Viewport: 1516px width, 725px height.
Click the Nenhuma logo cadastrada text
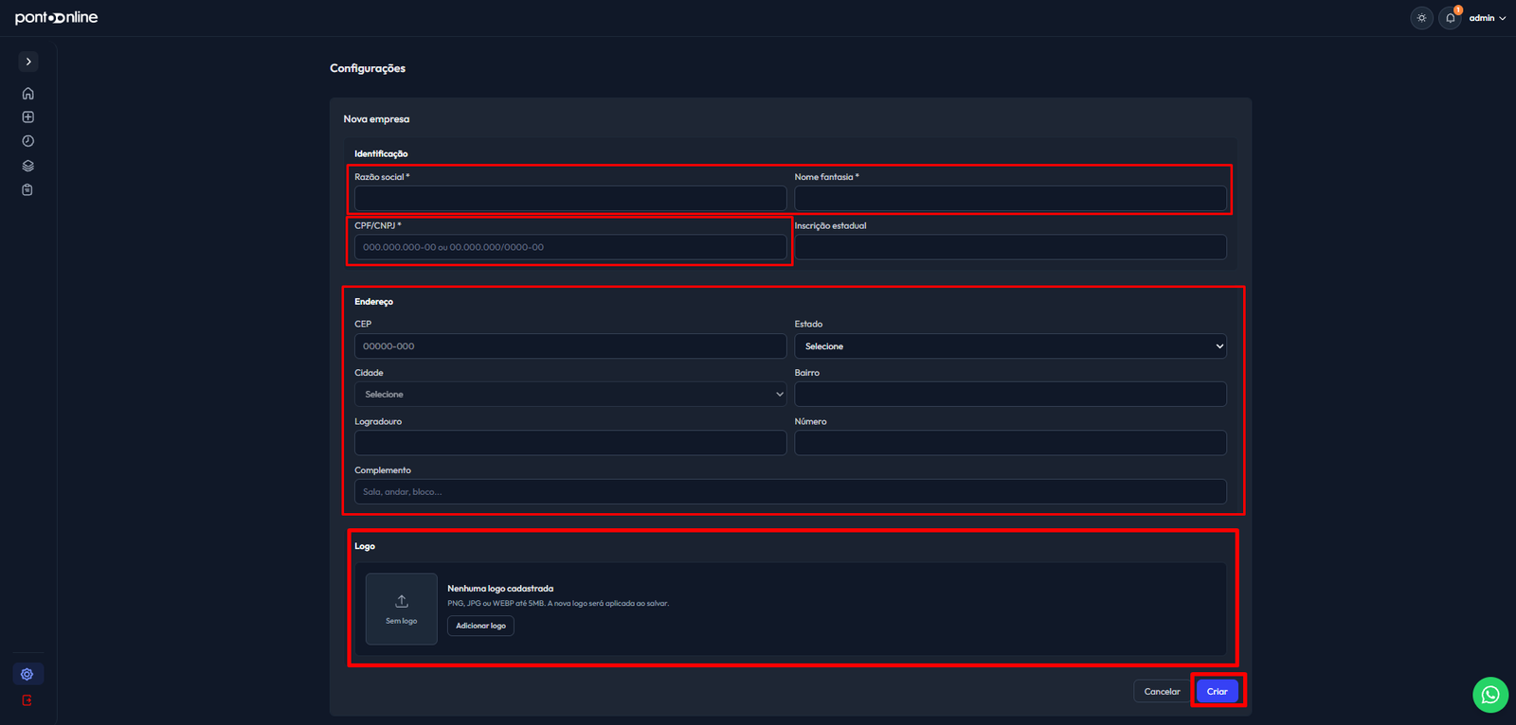500,589
